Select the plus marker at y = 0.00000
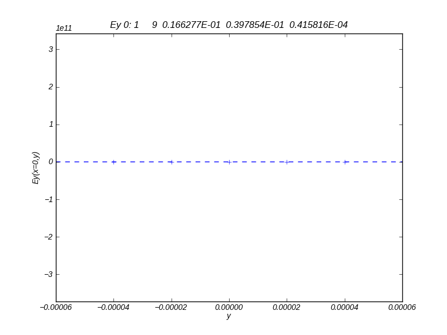Image resolution: width=447 pixels, height=335 pixels. (229, 162)
